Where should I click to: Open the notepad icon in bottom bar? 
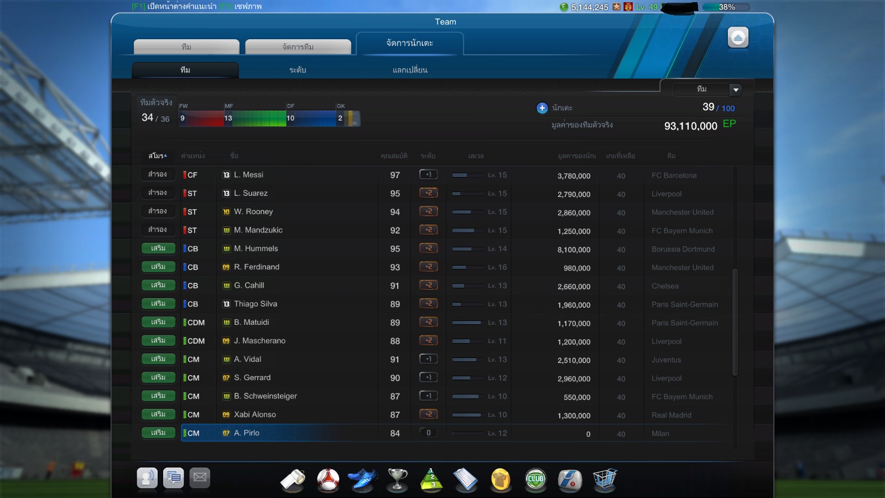pos(466,479)
